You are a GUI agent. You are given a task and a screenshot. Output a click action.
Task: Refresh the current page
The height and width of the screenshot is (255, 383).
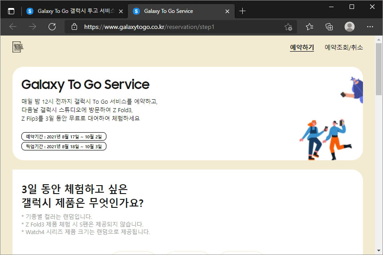pyautogui.click(x=52, y=27)
